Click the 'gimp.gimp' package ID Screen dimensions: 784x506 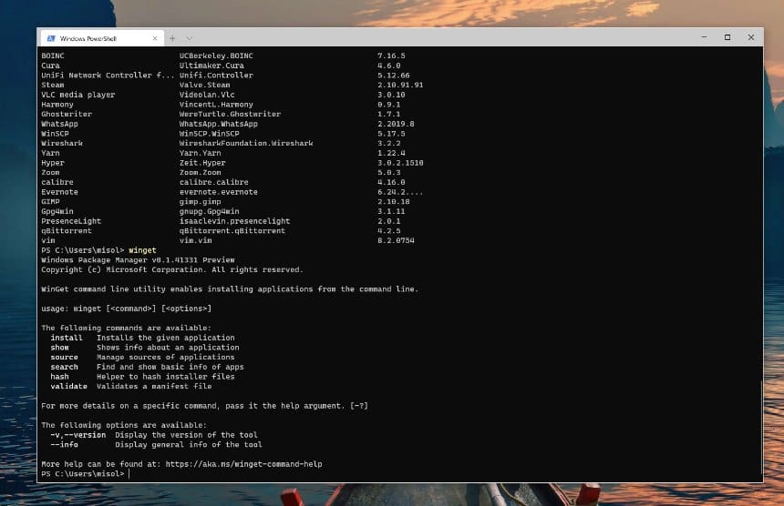pos(200,202)
